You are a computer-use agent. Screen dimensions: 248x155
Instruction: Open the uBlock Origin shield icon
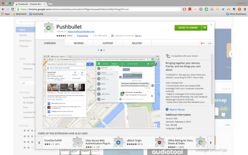pos(159,142)
